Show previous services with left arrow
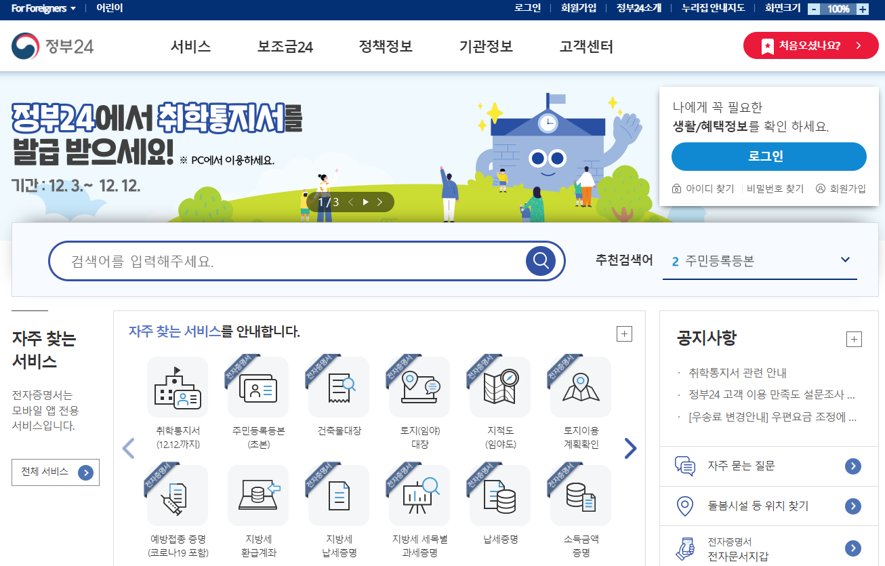Screen dimensions: 885x566 point(128,448)
